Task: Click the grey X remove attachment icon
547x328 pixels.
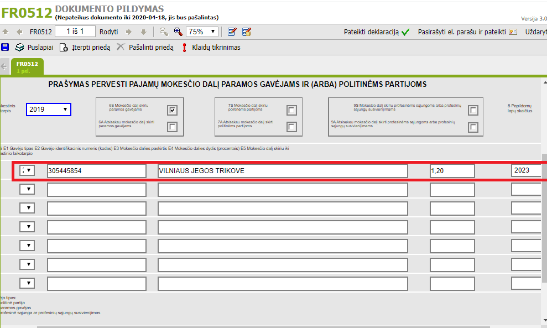Action: click(121, 47)
